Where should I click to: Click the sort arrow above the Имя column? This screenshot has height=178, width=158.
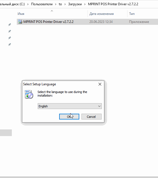pos(52,11)
